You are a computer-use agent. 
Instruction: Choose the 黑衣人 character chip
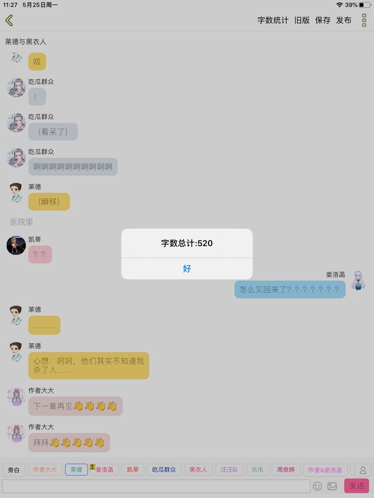(x=198, y=470)
